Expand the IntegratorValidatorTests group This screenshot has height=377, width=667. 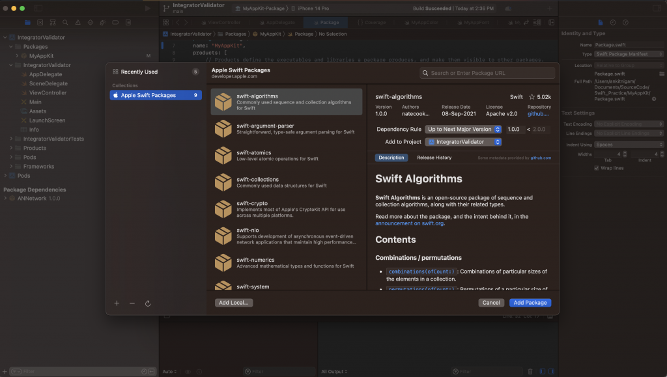click(x=11, y=139)
